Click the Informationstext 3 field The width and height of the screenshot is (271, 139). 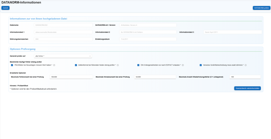233,32
